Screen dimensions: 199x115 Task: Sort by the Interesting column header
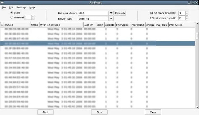point(137,25)
